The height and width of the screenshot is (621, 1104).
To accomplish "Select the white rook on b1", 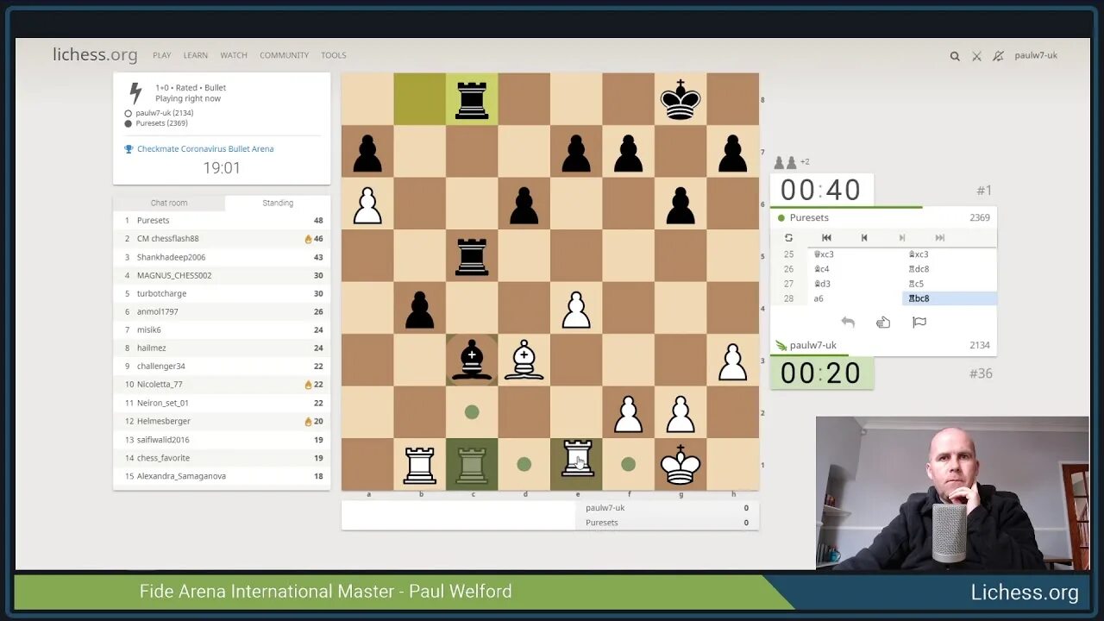I will (x=420, y=465).
